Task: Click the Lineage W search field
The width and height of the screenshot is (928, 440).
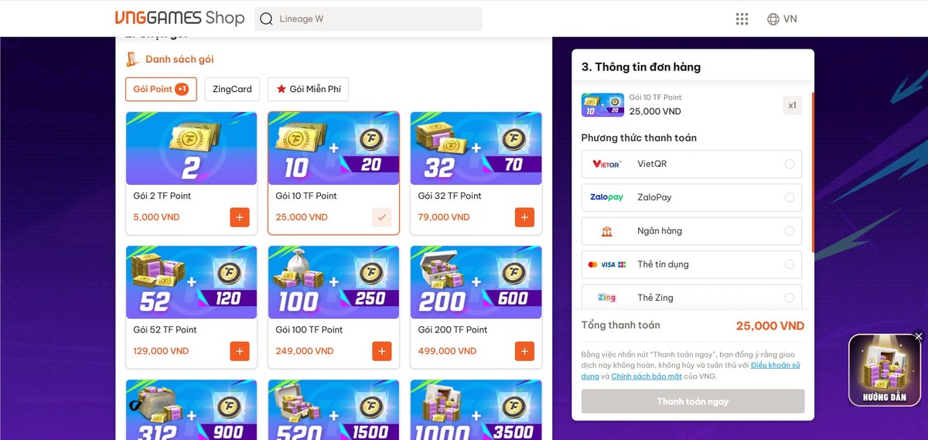Action: [368, 19]
